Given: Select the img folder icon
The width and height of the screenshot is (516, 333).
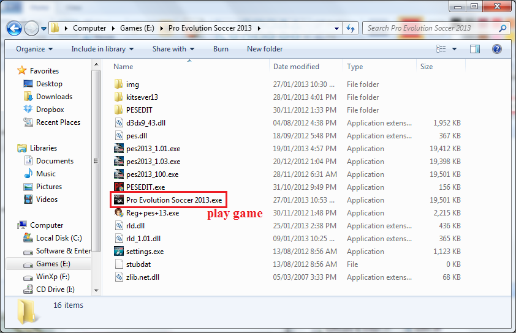Looking at the screenshot, I should [x=118, y=84].
